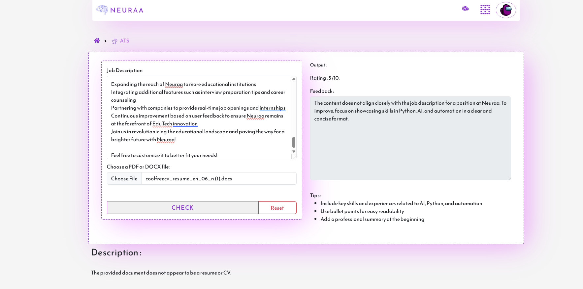The image size is (583, 289).
Task: Click the selected file name coolfreecv_resume_en_06_n (1).docx
Action: coord(189,179)
